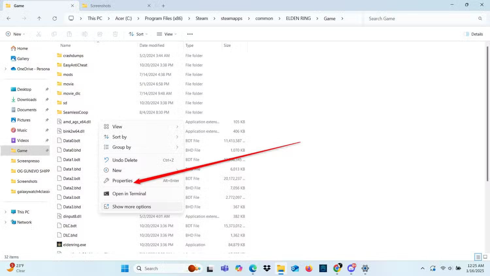This screenshot has height=276, width=490.
Task: Click the vertical scrollbar of file list
Action: click(487, 113)
